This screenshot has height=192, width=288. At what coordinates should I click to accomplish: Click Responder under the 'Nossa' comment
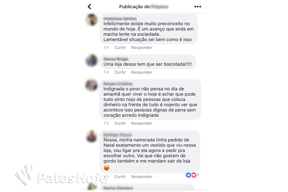141,177
